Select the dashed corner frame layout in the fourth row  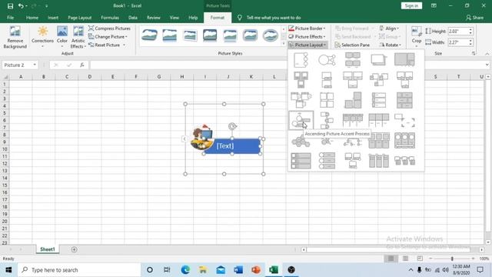(x=404, y=120)
